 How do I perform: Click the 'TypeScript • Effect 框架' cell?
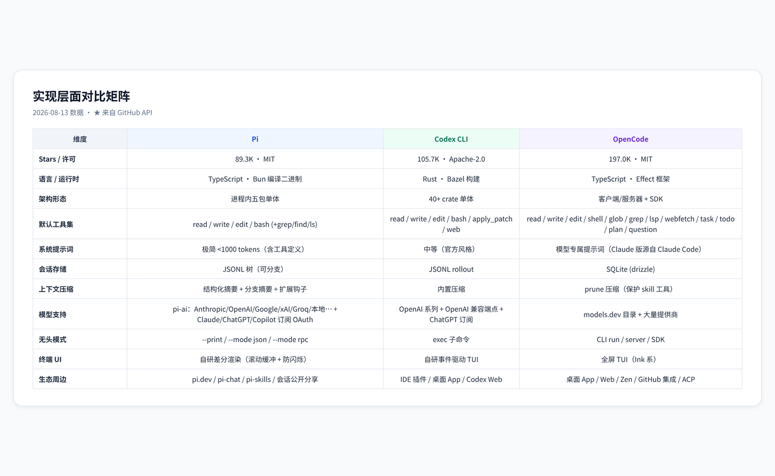[x=631, y=179]
